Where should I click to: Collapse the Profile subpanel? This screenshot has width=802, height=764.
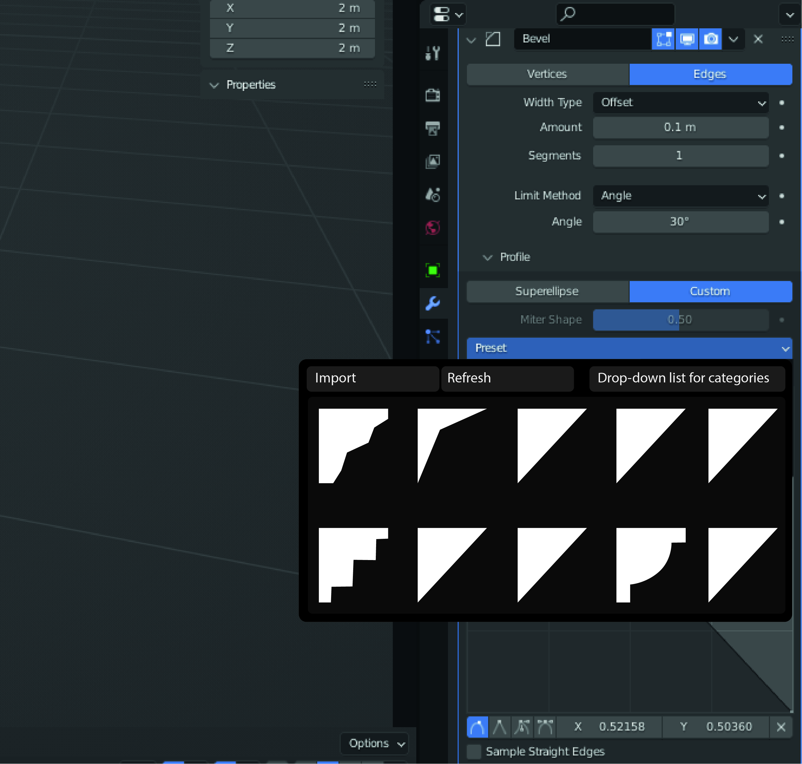coord(487,257)
